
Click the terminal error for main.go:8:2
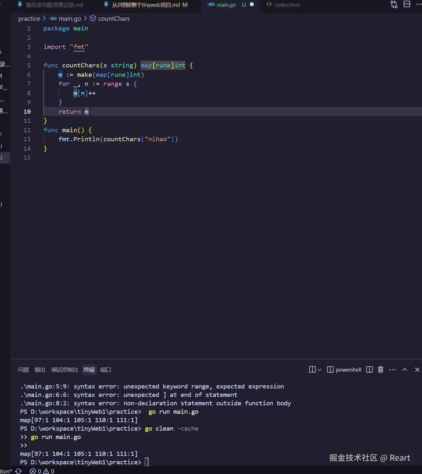[x=156, y=403]
